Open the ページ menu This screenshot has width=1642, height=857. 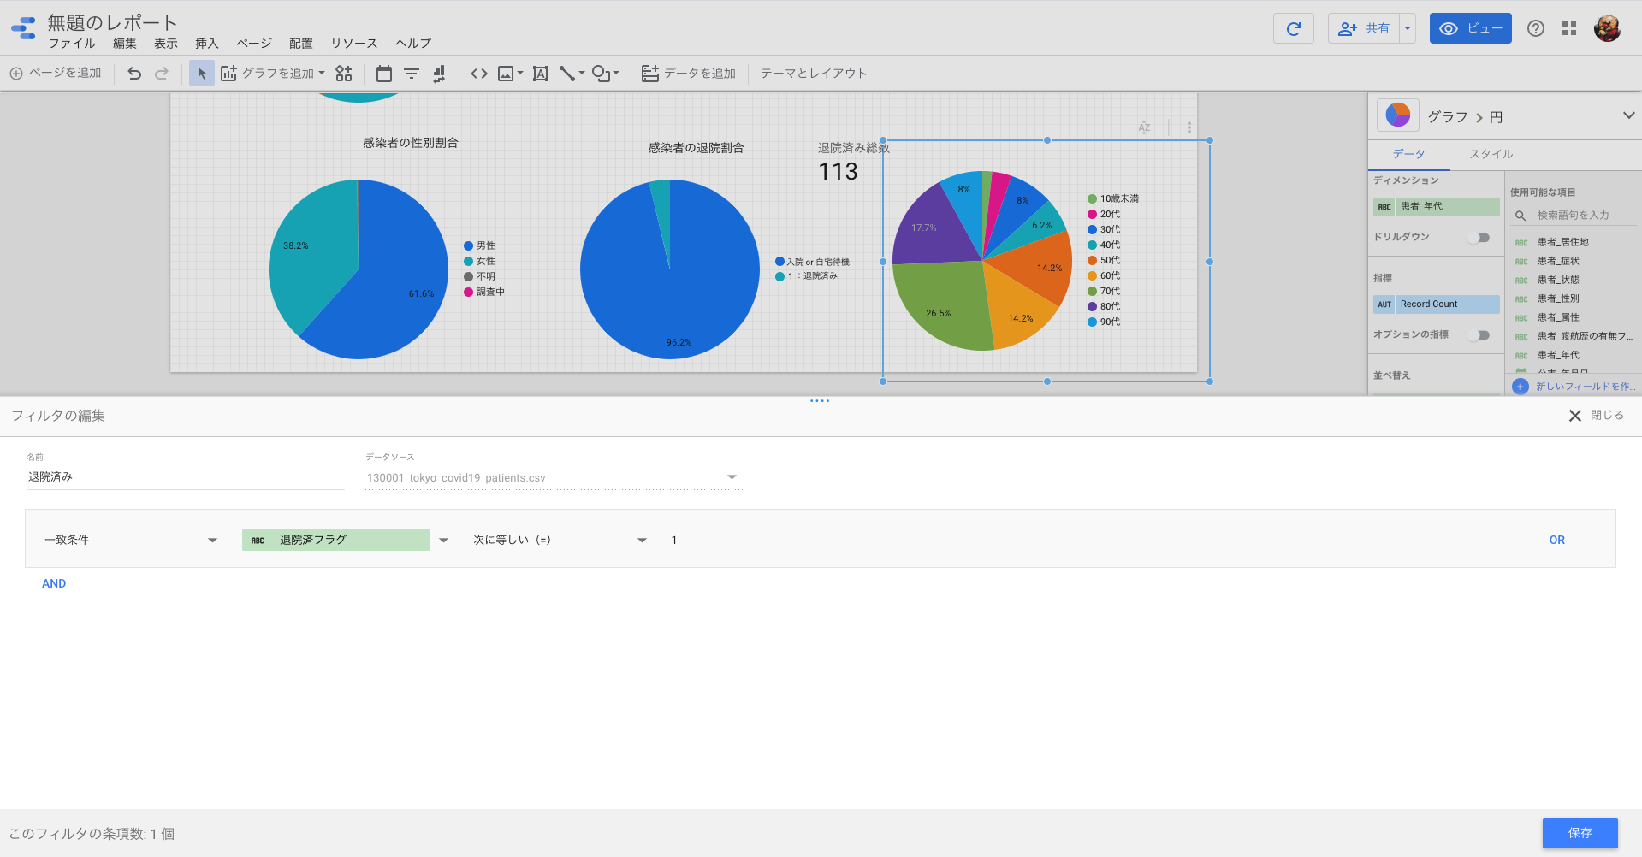click(254, 44)
